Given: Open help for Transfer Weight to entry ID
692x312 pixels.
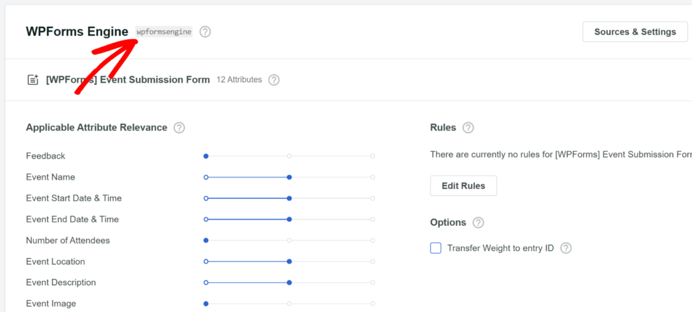Looking at the screenshot, I should (x=566, y=248).
